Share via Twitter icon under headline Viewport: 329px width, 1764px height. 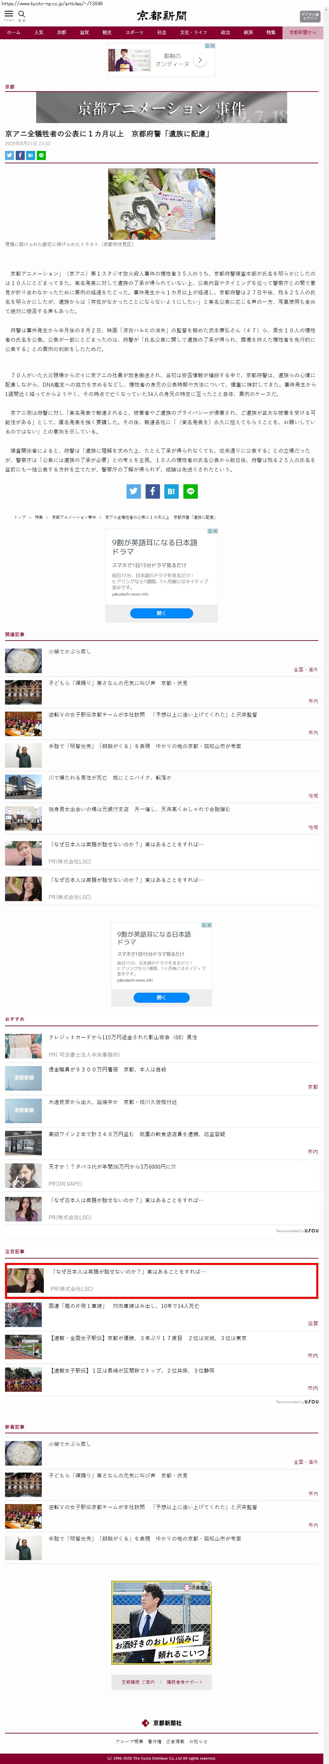10,156
